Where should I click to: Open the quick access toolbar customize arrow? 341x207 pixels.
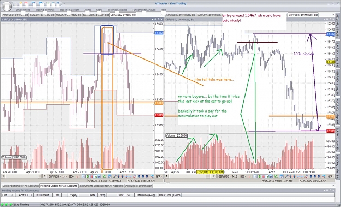coord(64,3)
